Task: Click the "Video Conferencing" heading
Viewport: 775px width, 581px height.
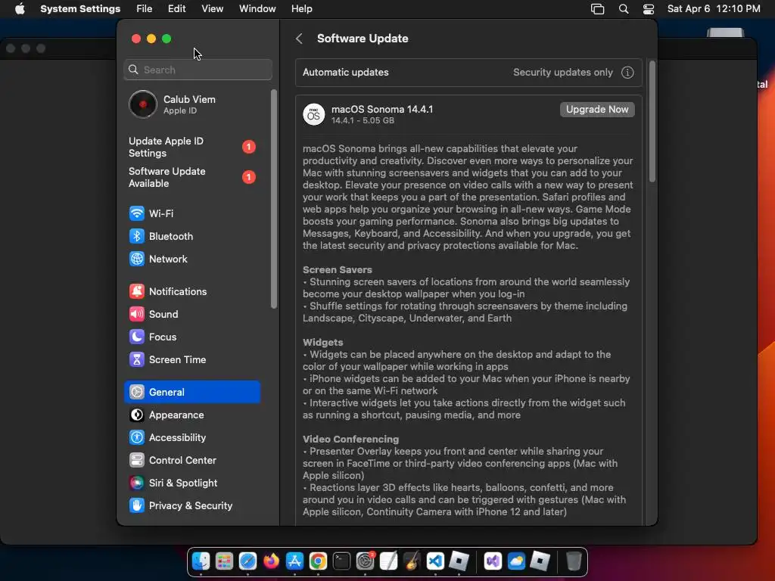Action: [350, 440]
